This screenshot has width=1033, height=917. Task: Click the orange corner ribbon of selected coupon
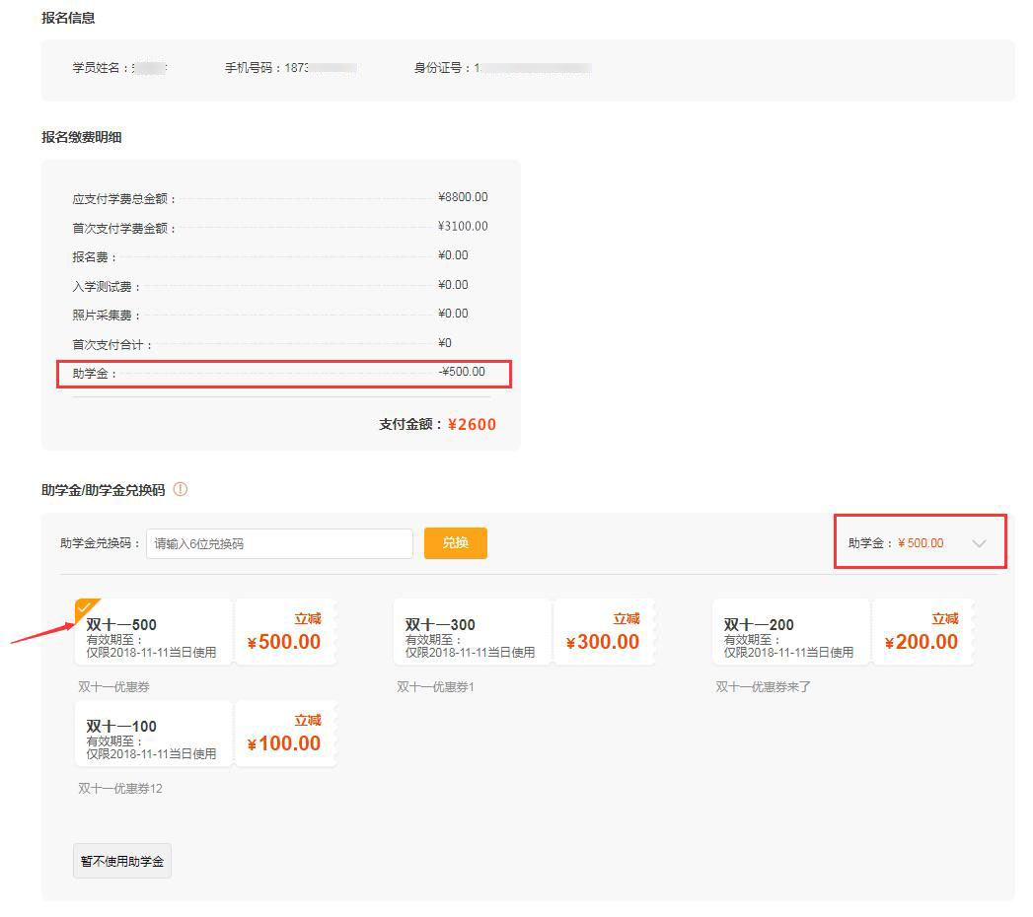84,607
